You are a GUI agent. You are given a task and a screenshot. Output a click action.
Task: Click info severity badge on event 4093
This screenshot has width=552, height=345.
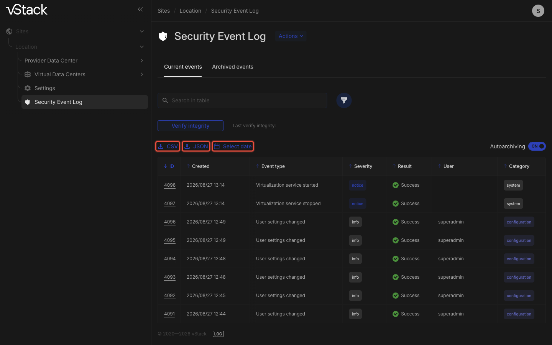(x=355, y=277)
